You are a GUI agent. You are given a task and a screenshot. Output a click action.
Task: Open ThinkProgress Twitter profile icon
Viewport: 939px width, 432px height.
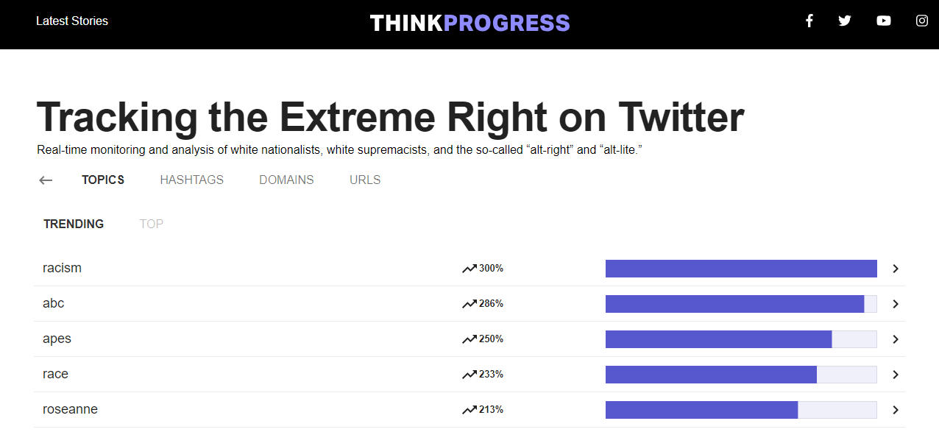[845, 21]
